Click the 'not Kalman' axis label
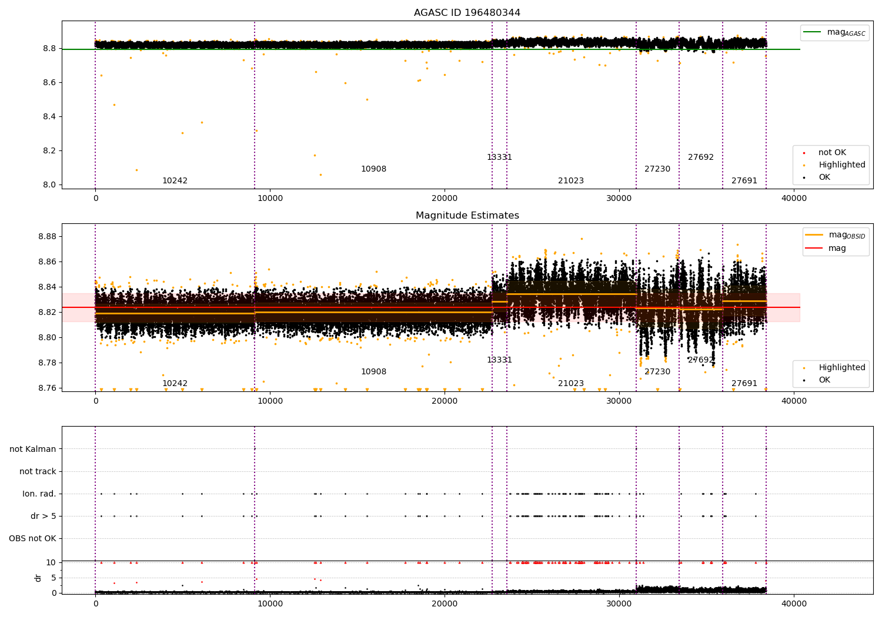The height and width of the screenshot is (617, 882). pos(33,450)
